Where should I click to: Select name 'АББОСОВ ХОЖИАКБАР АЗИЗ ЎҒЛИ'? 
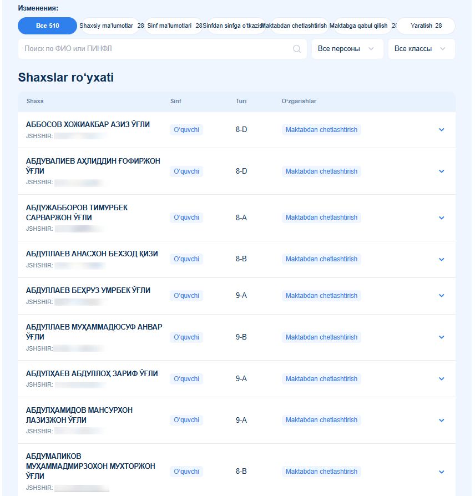coord(88,124)
